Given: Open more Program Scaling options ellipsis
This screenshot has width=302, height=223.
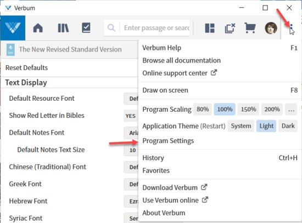Looking at the screenshot, I should click(x=291, y=109).
